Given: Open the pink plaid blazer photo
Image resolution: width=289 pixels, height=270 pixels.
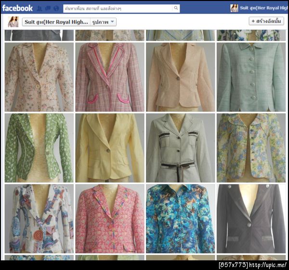Looking at the screenshot, I should tap(110, 77).
